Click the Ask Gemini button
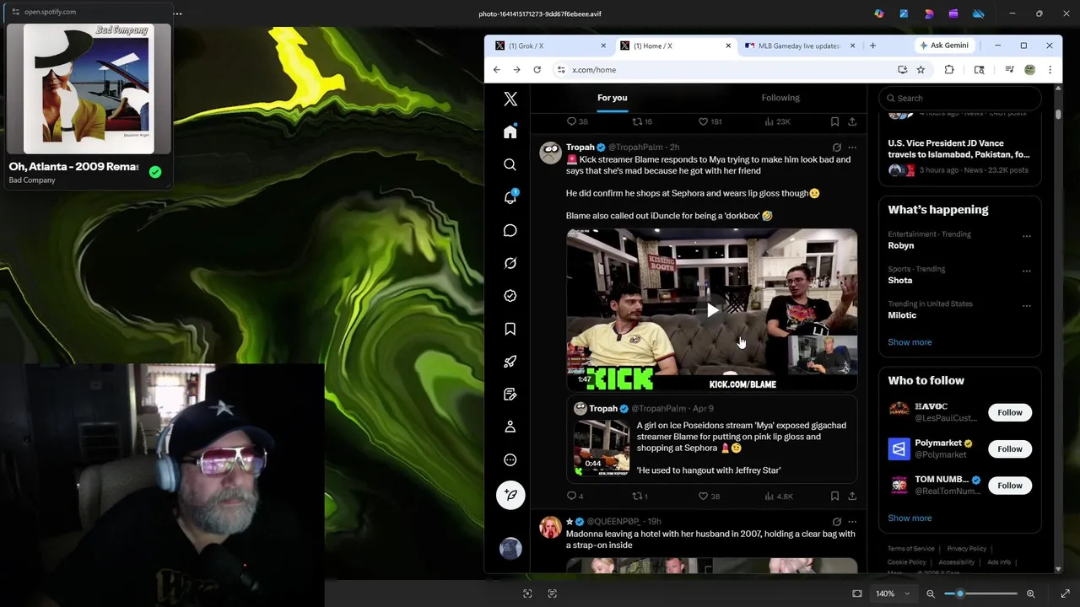1080x607 pixels. [944, 46]
